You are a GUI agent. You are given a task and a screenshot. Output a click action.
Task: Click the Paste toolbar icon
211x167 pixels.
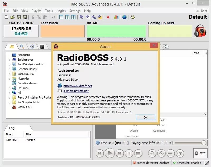[45, 17]
